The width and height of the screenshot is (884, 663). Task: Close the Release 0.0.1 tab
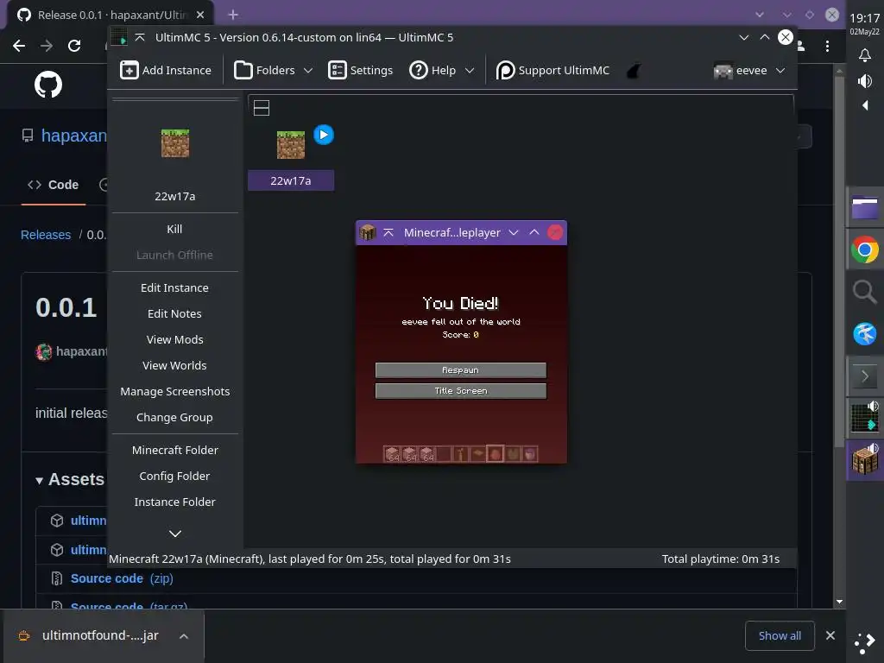(x=200, y=15)
